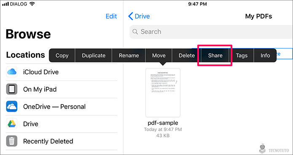Image resolution: width=293 pixels, height=155 pixels.
Task: Choose Tags in the popup menu
Action: [242, 56]
